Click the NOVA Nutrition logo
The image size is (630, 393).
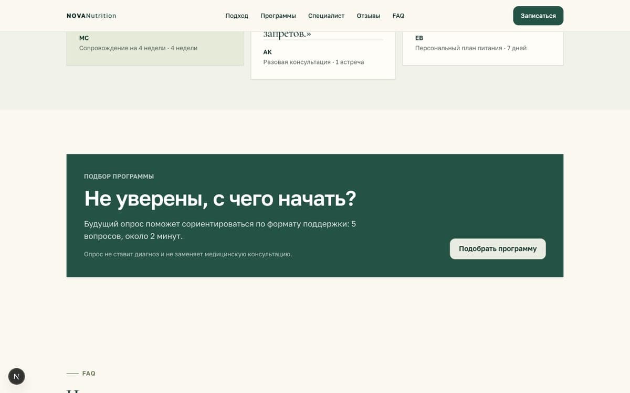click(91, 16)
